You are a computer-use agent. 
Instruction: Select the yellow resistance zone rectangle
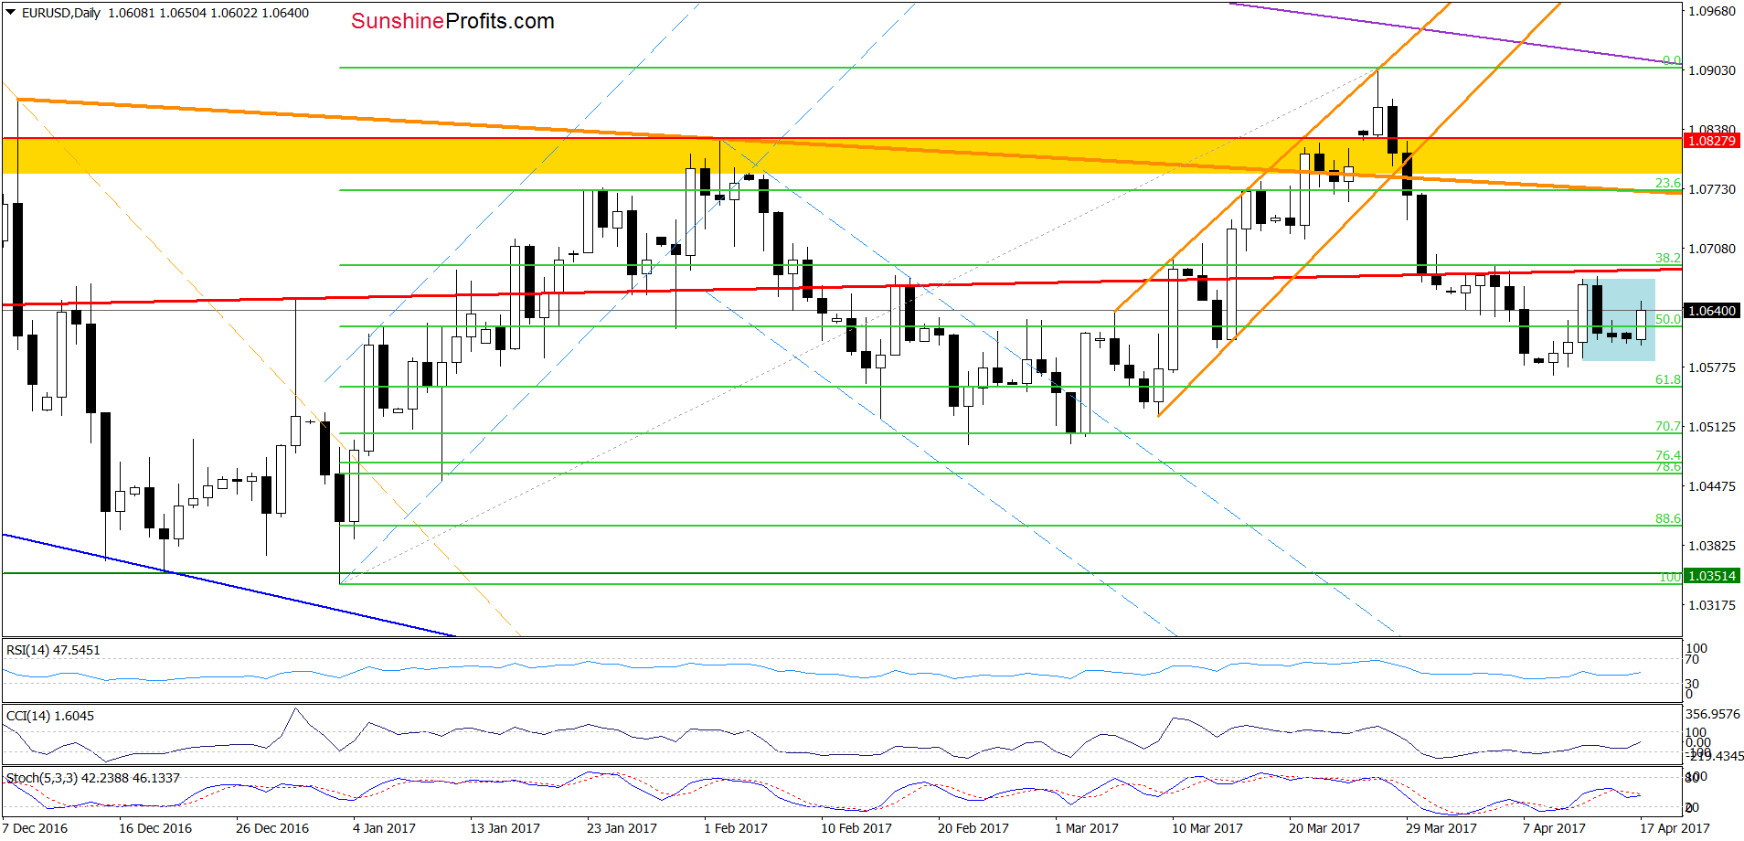pyautogui.click(x=841, y=155)
